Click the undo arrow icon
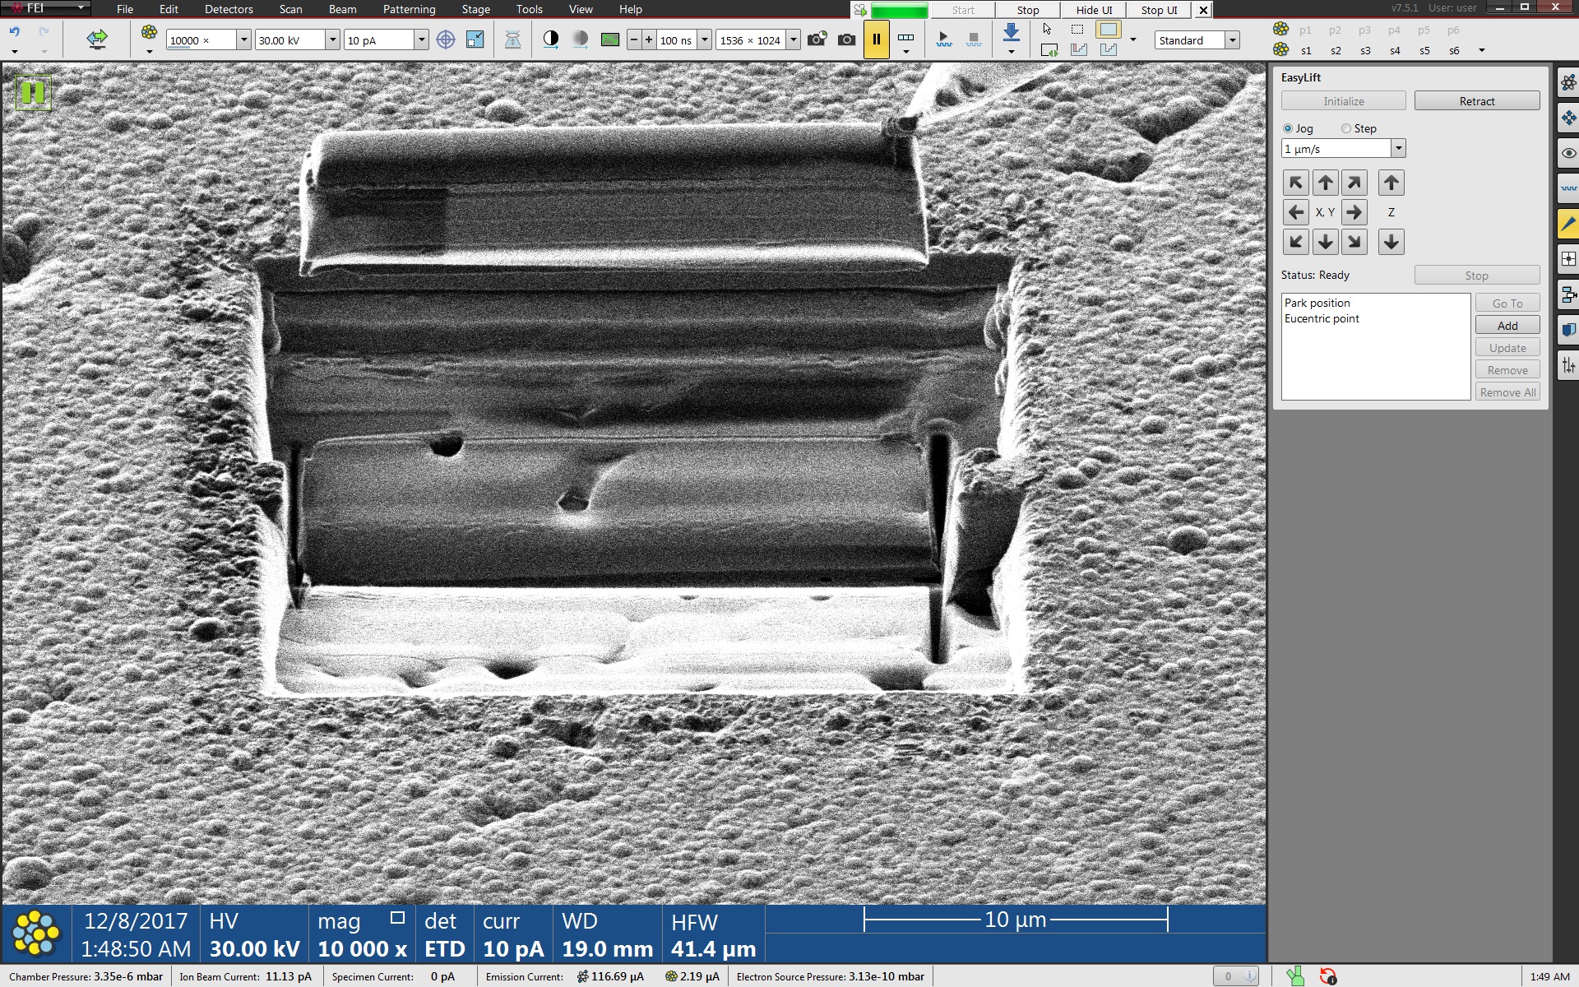This screenshot has width=1579, height=987. pos(15,31)
